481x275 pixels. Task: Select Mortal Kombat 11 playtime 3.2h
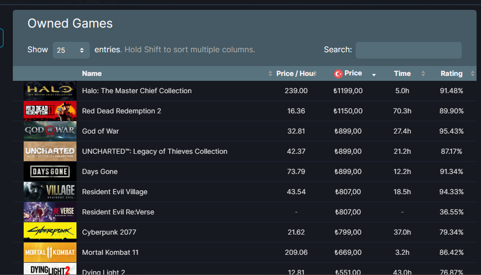(x=402, y=253)
